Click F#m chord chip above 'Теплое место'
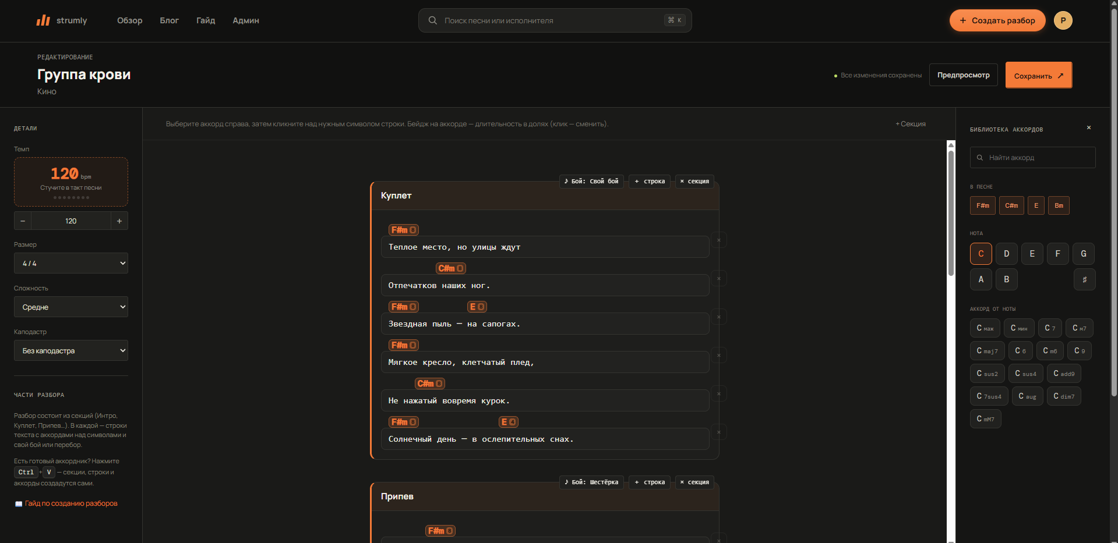1118x543 pixels. pyautogui.click(x=403, y=230)
